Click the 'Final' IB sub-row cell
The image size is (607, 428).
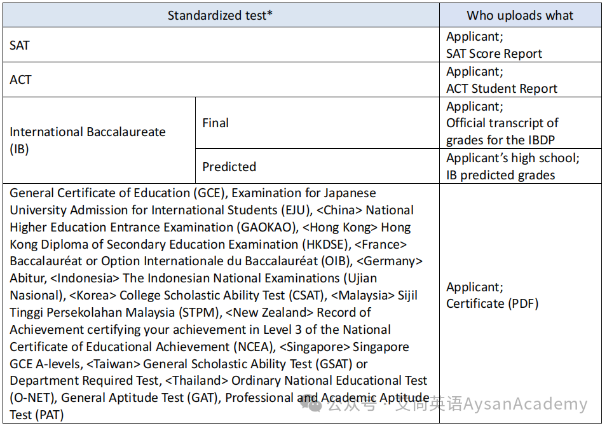click(317, 123)
